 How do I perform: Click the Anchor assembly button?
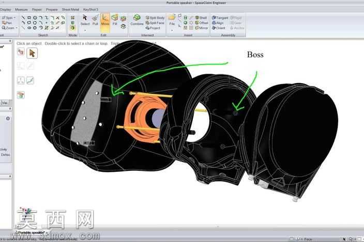(x=237, y=28)
